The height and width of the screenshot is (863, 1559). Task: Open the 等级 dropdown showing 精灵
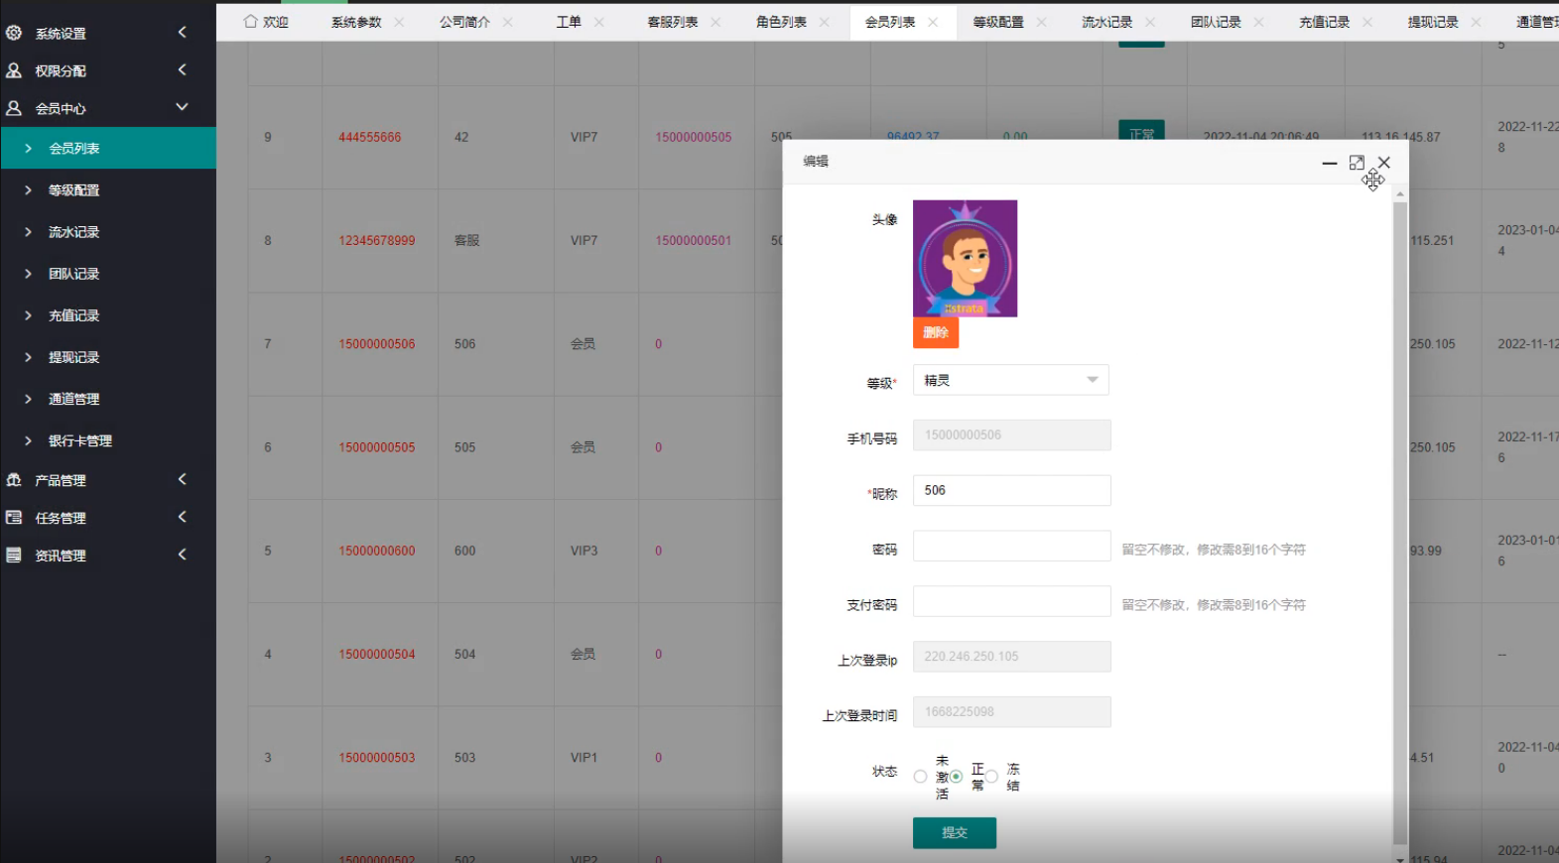[x=1010, y=380]
